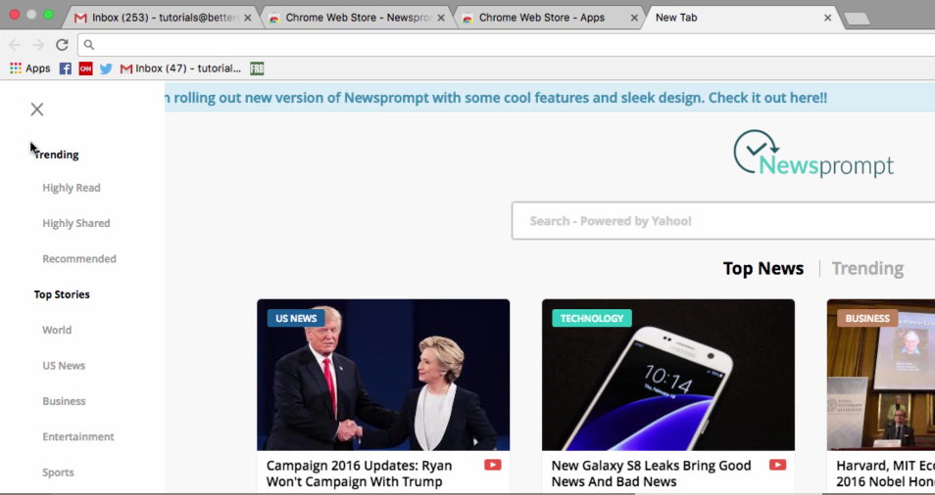Open Recommended in sidebar

(x=79, y=259)
